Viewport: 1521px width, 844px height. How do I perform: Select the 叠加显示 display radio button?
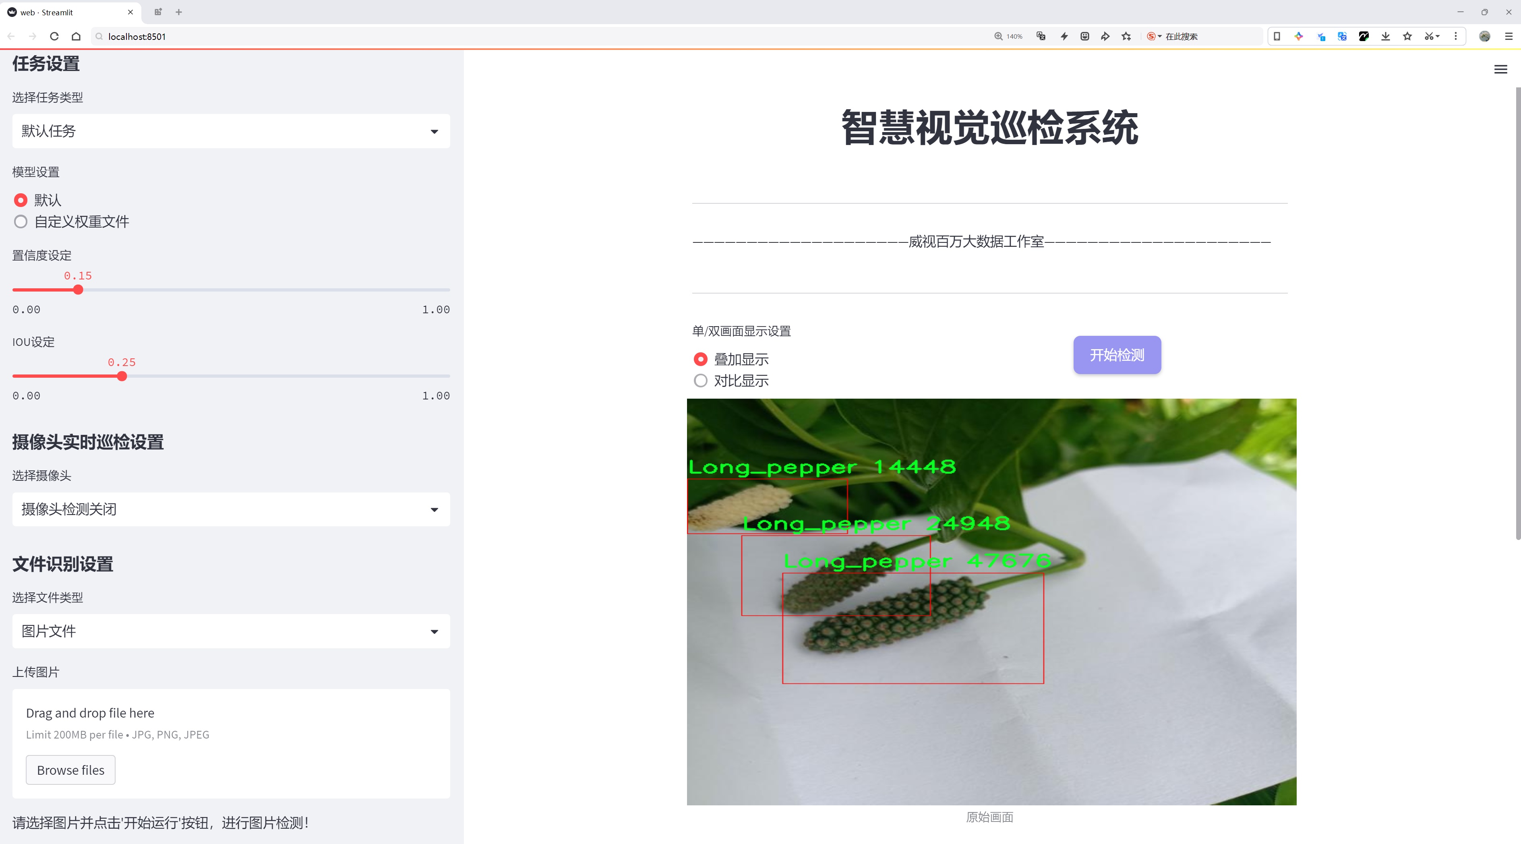[700, 360]
